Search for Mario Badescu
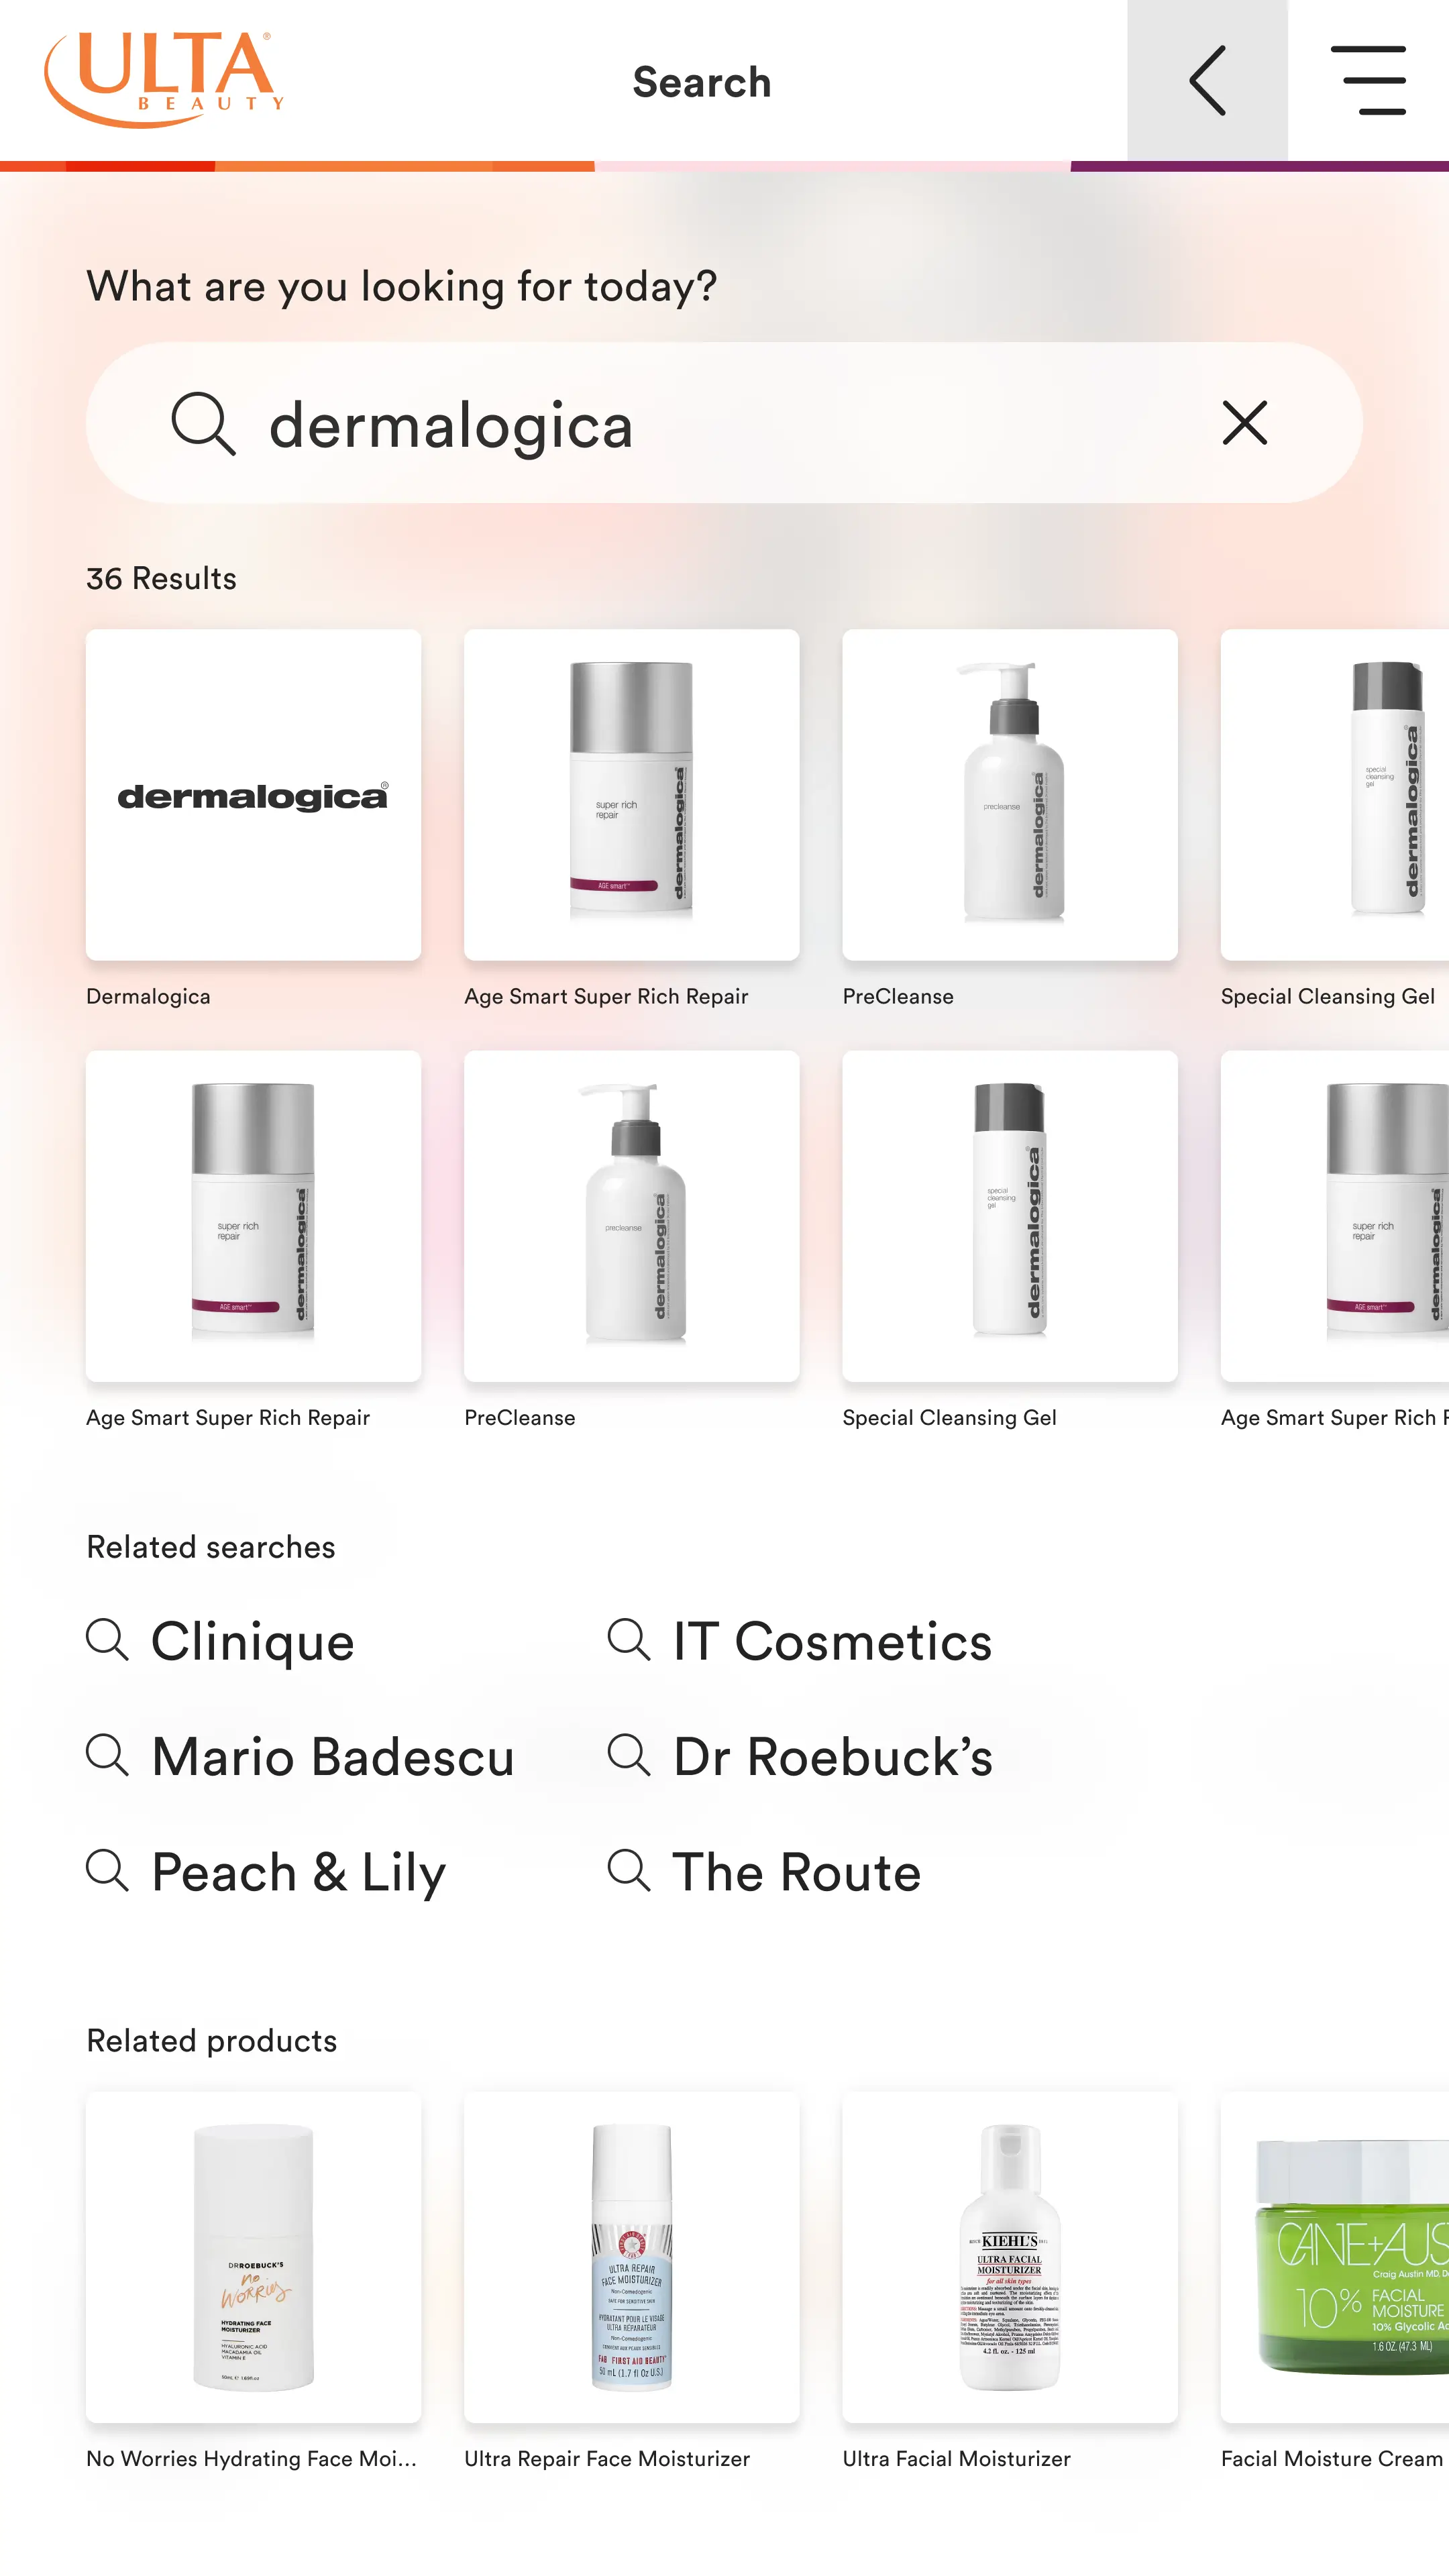1449x2576 pixels. 300,1756
